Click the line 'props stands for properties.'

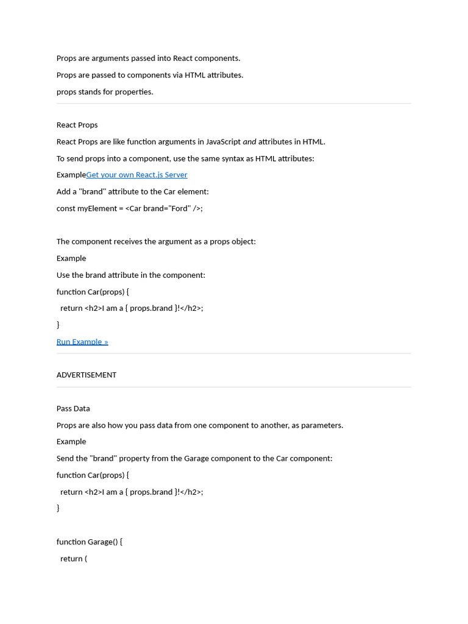tap(105, 92)
